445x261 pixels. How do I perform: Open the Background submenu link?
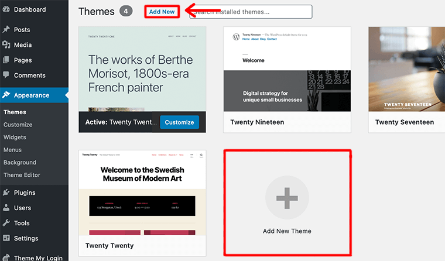point(20,162)
